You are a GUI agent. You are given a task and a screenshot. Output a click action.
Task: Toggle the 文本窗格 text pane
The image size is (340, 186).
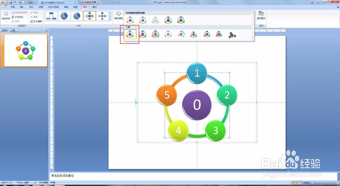[x=36, y=21]
